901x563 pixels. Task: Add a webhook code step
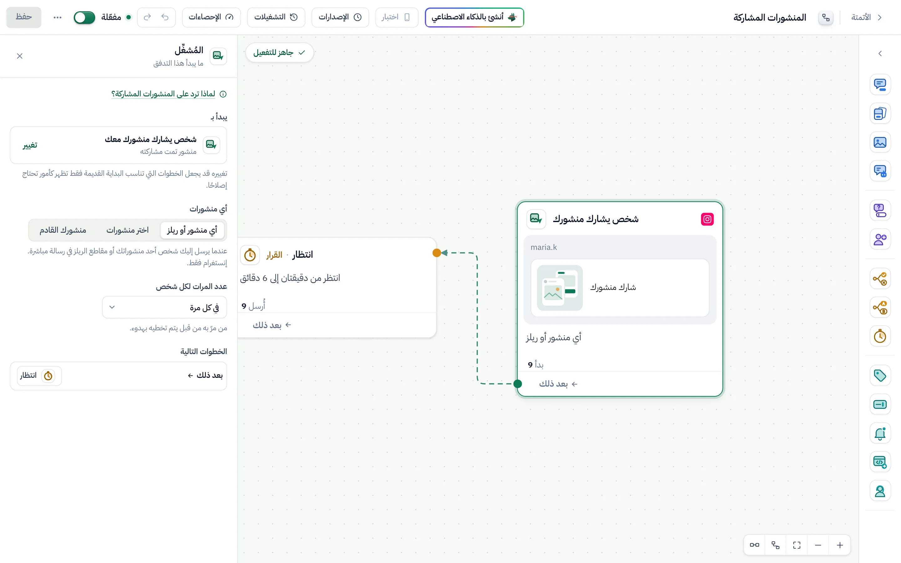tap(880, 462)
